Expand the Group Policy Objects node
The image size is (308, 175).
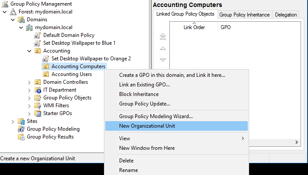point(29,98)
